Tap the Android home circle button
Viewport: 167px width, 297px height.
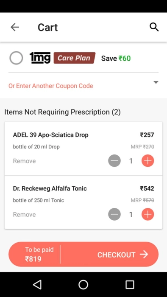click(83, 285)
